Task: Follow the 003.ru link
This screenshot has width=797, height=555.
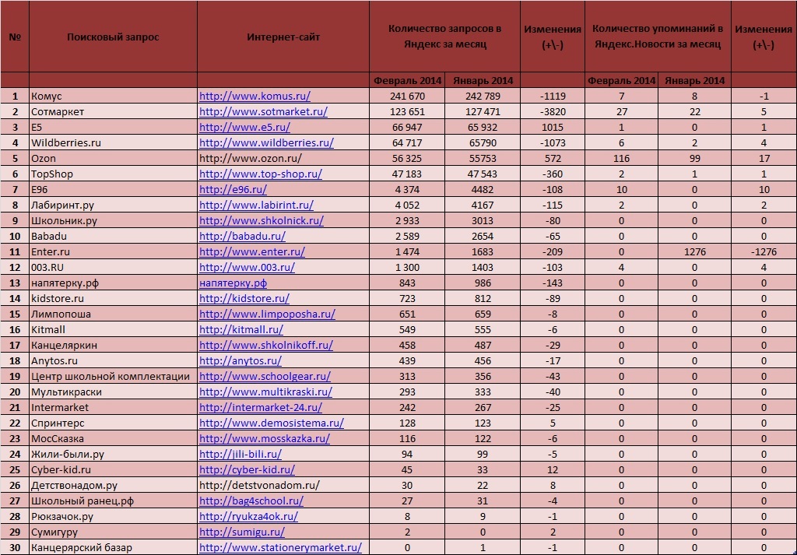Action: tap(247, 267)
